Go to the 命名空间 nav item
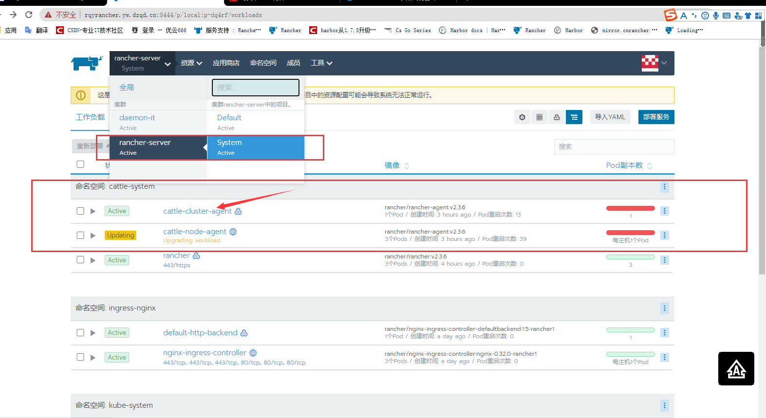 [x=263, y=63]
